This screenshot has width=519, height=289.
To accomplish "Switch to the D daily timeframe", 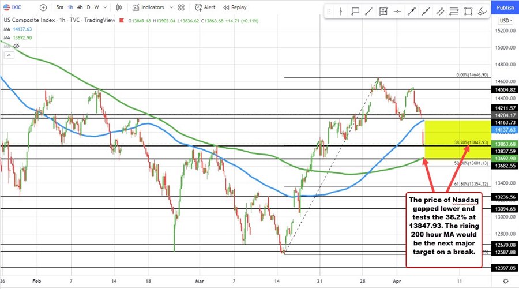I will click(x=88, y=7).
